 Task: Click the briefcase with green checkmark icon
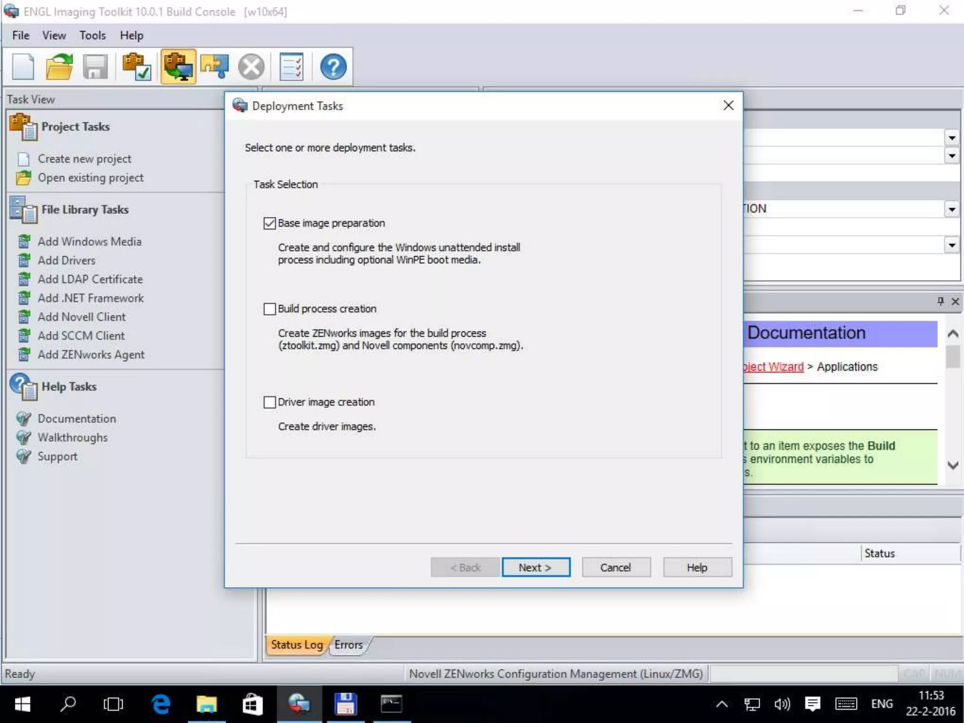coord(137,67)
